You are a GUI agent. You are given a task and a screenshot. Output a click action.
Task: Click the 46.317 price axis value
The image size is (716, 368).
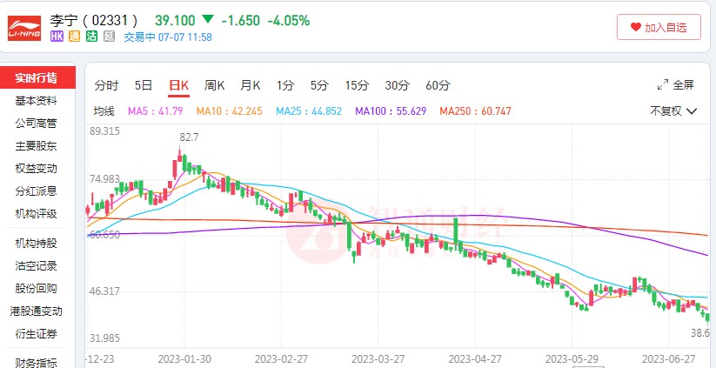pos(104,291)
